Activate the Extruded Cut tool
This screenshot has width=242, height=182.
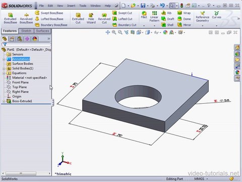[x=78, y=18]
